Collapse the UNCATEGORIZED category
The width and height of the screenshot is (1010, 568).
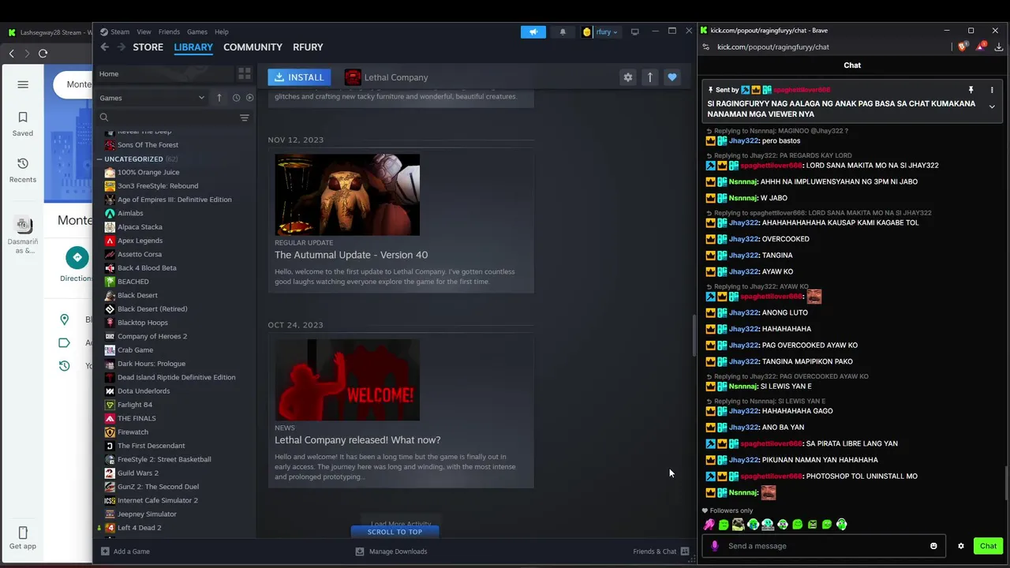click(x=99, y=159)
